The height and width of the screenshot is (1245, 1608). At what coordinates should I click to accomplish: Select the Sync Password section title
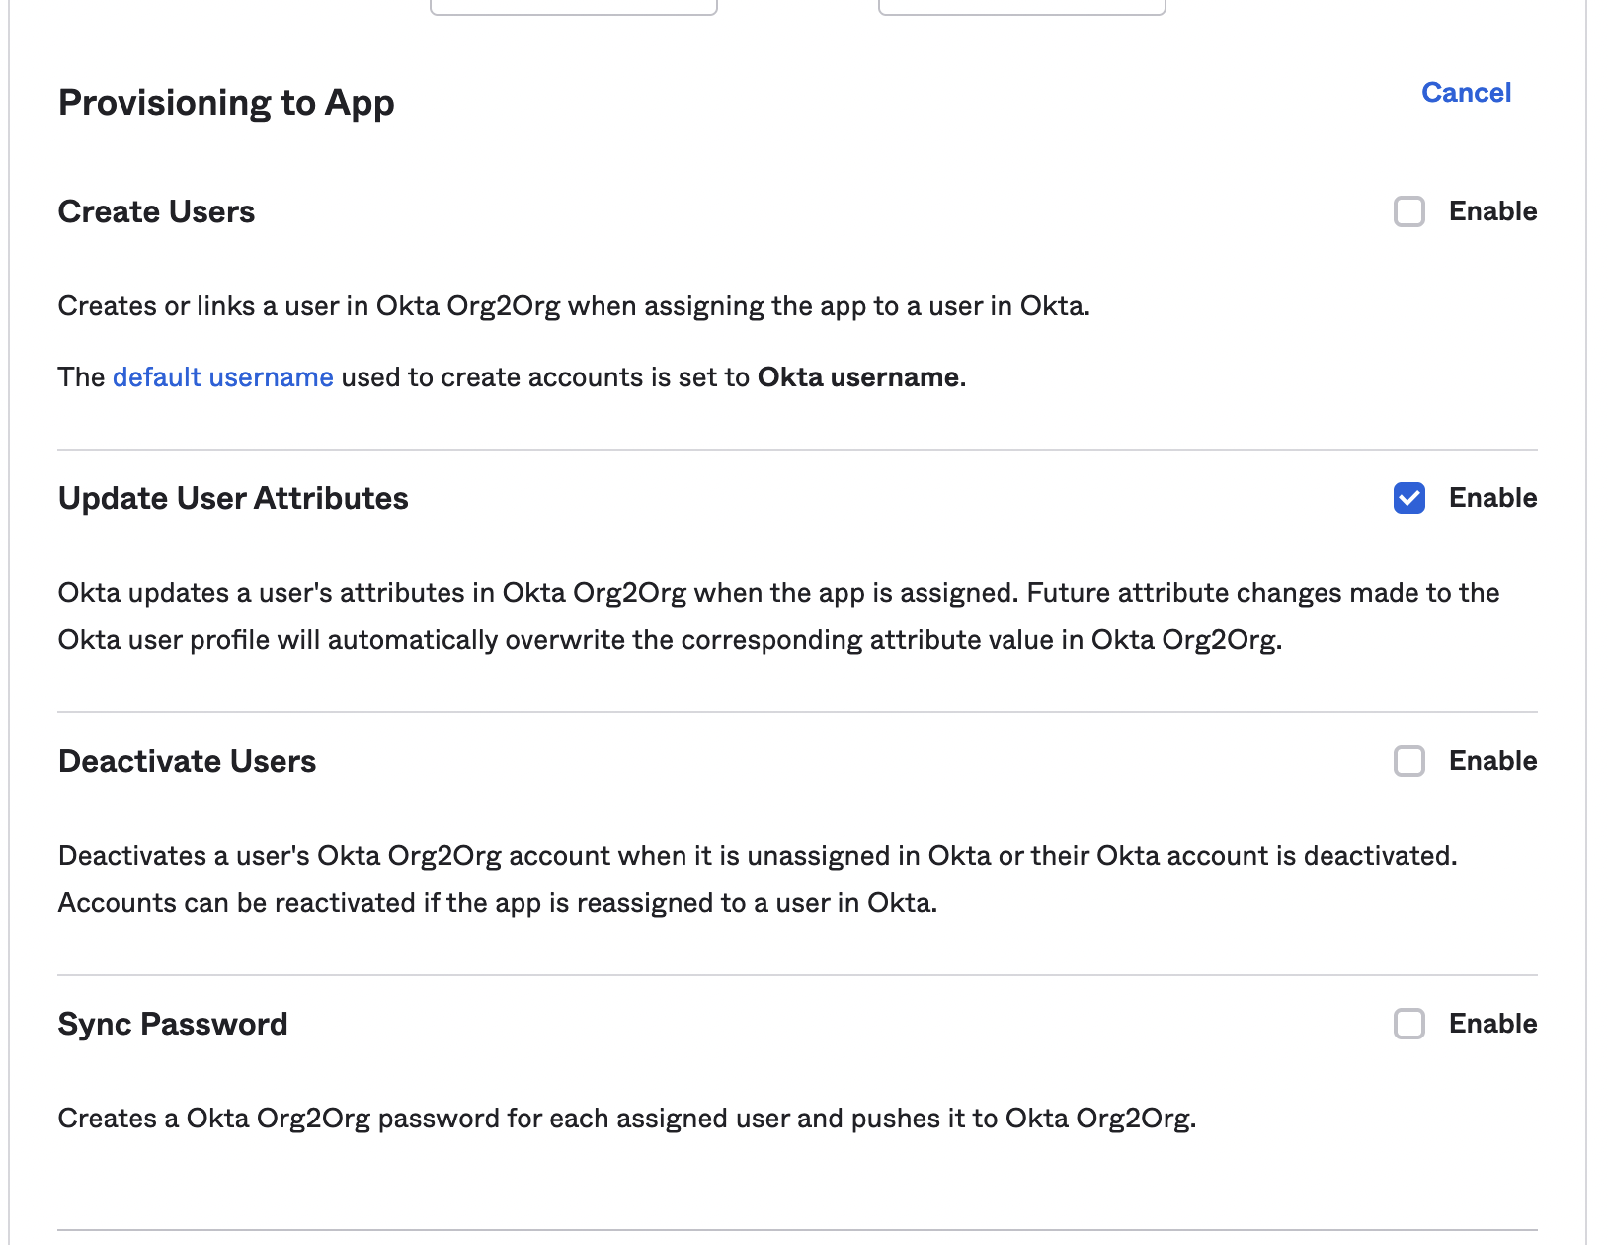coord(173,1024)
